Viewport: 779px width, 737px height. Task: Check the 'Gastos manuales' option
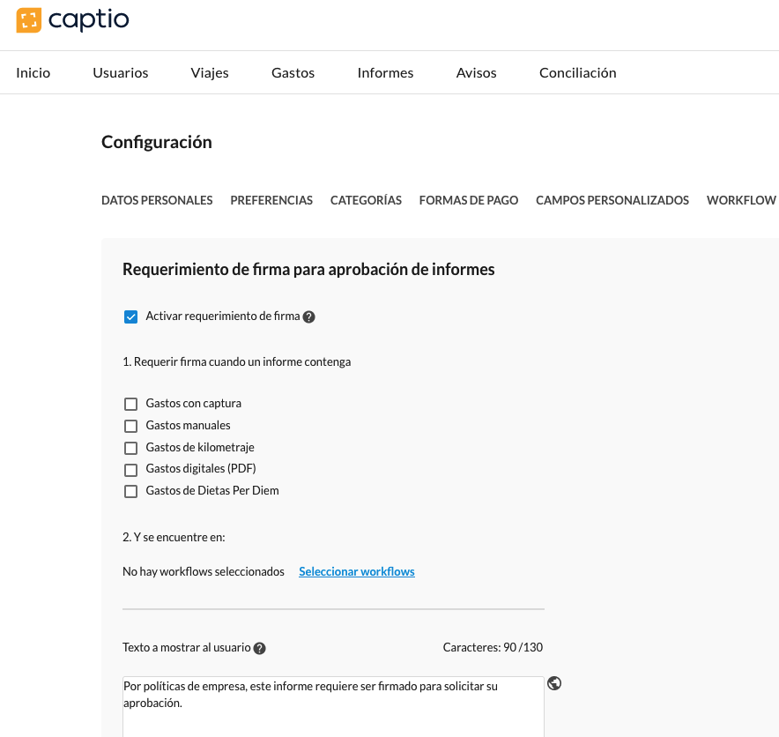tap(130, 426)
